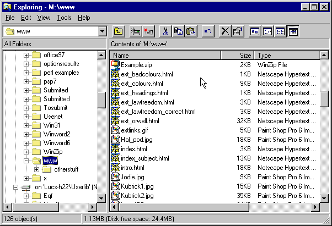Expand the Eqf folder

click(26, 196)
